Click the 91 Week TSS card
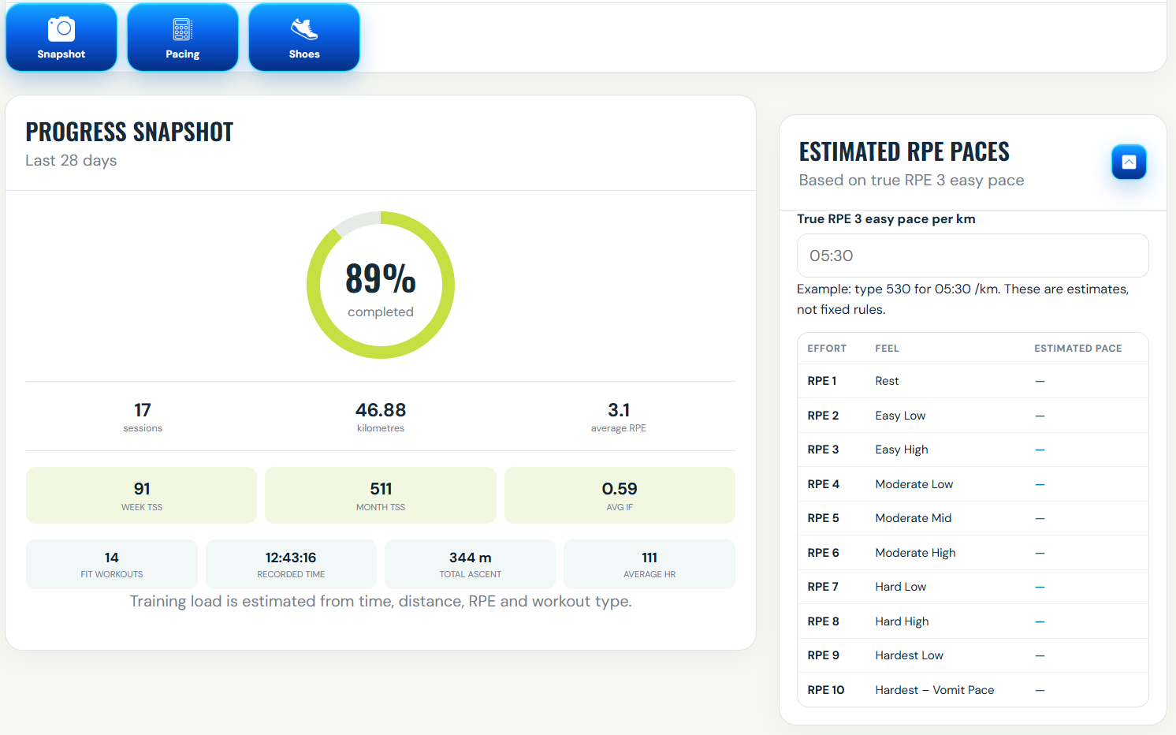Image resolution: width=1176 pixels, height=735 pixels. tap(142, 495)
